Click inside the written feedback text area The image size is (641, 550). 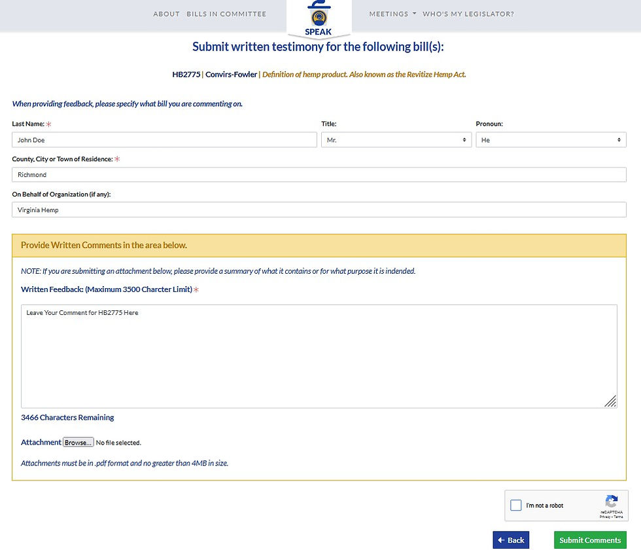pyautogui.click(x=319, y=356)
